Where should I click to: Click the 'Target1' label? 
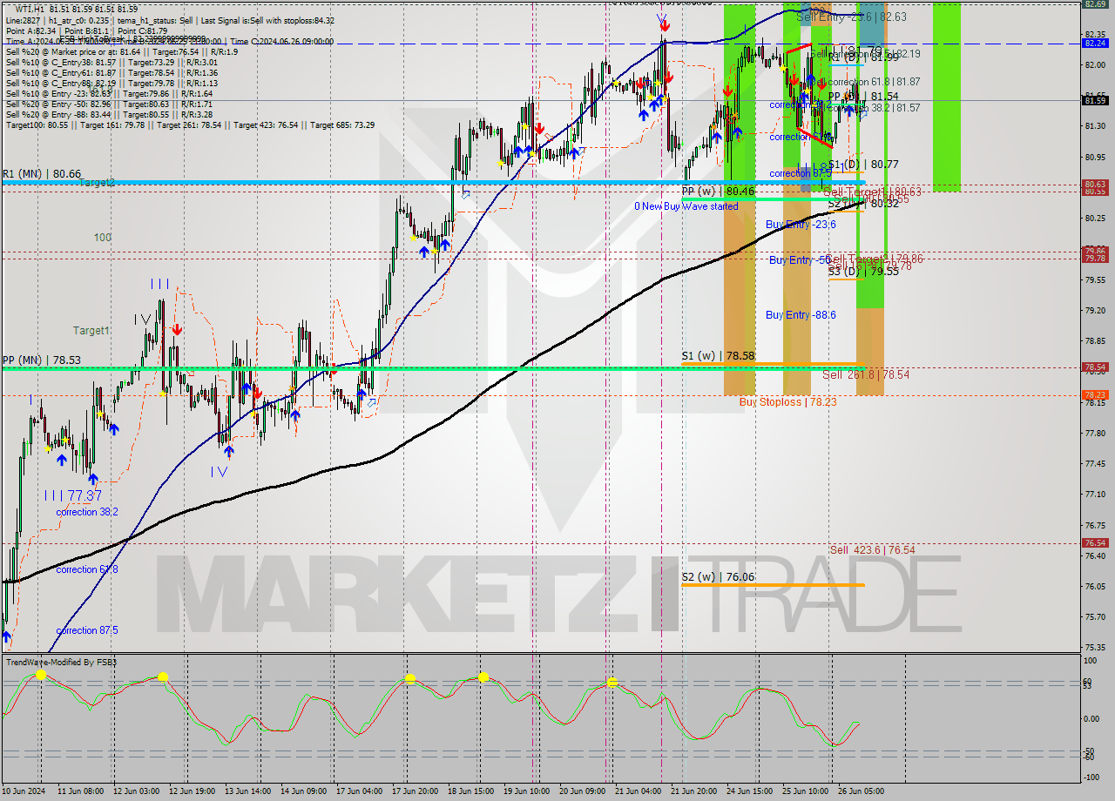click(x=91, y=331)
